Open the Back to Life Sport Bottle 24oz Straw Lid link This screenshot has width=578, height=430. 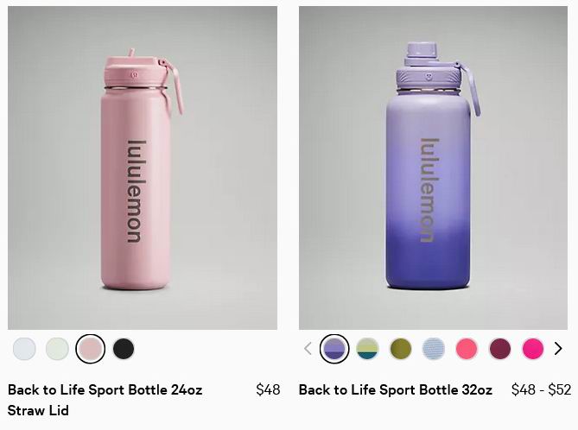coord(105,400)
